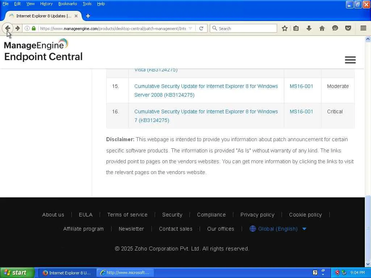Select the Internet Explorer 8 Updates tab
Screen dimensions: 371x278
pos(43,16)
